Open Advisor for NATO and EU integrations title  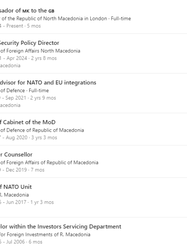pyautogui.click(x=48, y=82)
